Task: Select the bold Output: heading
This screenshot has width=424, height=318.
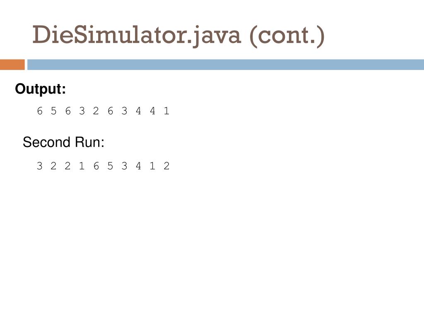Action: point(41,89)
